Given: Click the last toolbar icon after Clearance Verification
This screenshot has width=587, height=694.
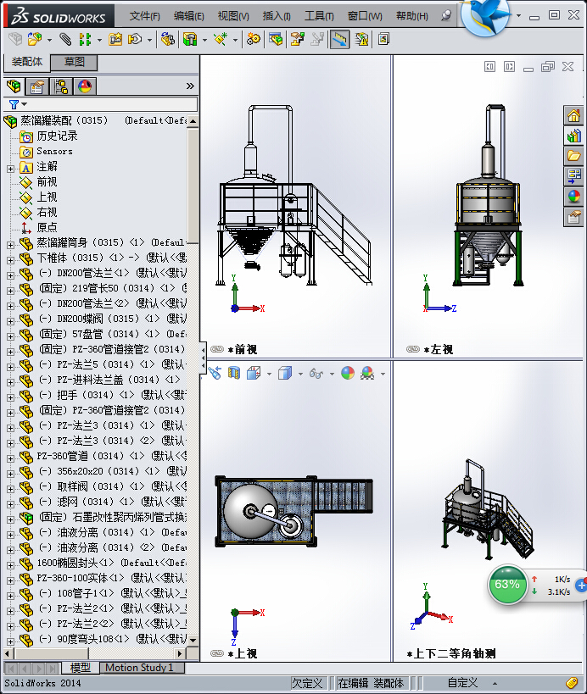Looking at the screenshot, I should coord(383,39).
